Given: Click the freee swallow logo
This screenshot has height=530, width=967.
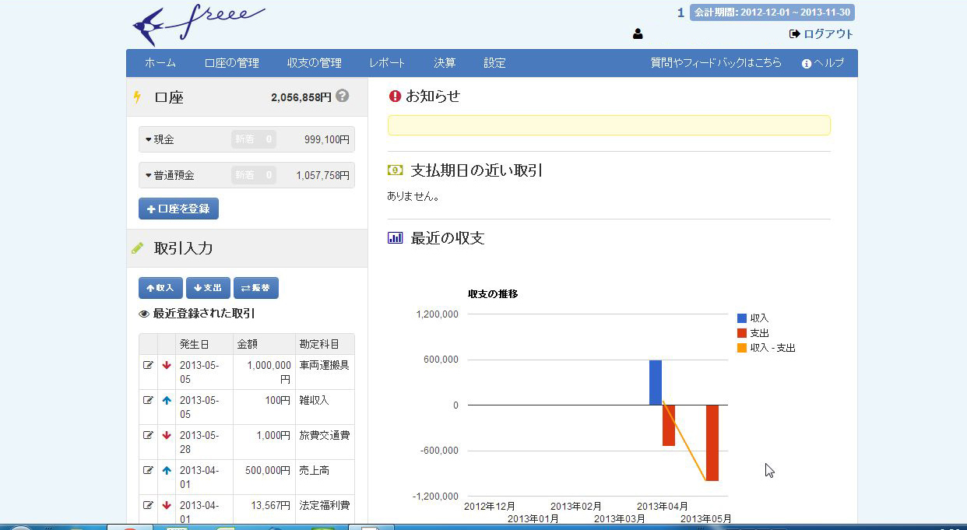Looking at the screenshot, I should tap(199, 25).
